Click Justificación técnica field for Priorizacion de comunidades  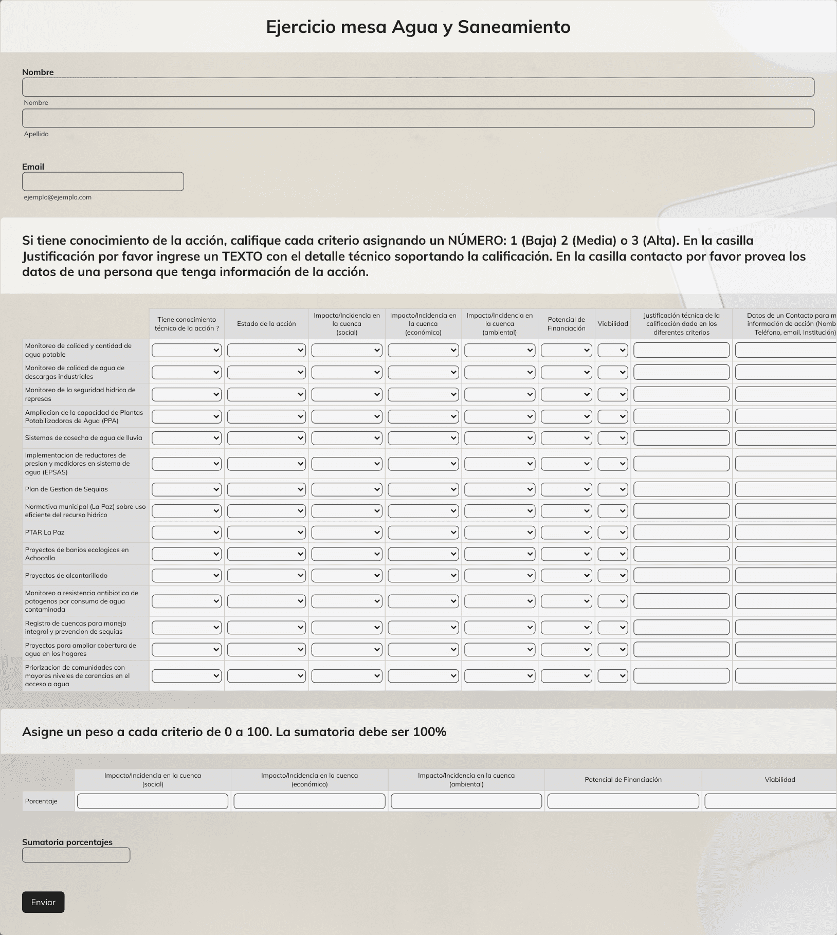tap(682, 676)
